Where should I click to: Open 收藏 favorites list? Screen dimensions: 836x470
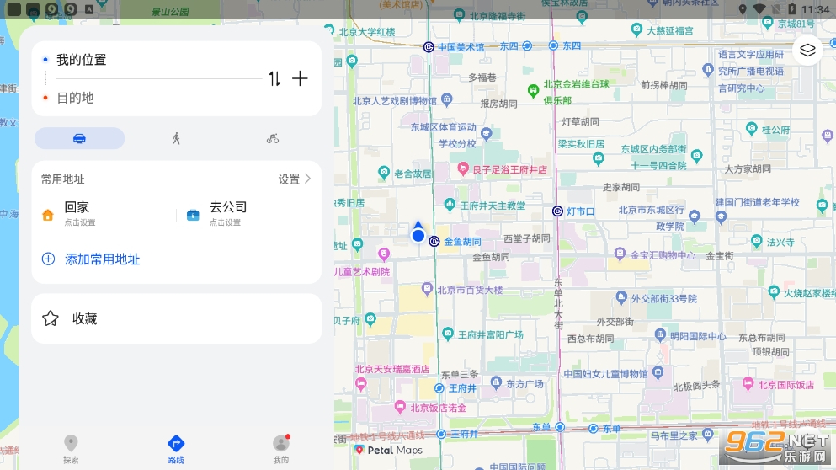84,318
